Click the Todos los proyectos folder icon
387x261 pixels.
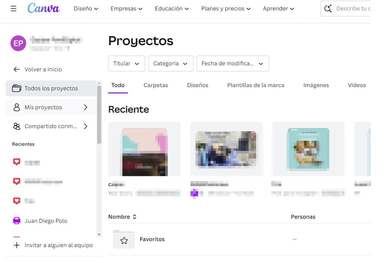pos(16,88)
